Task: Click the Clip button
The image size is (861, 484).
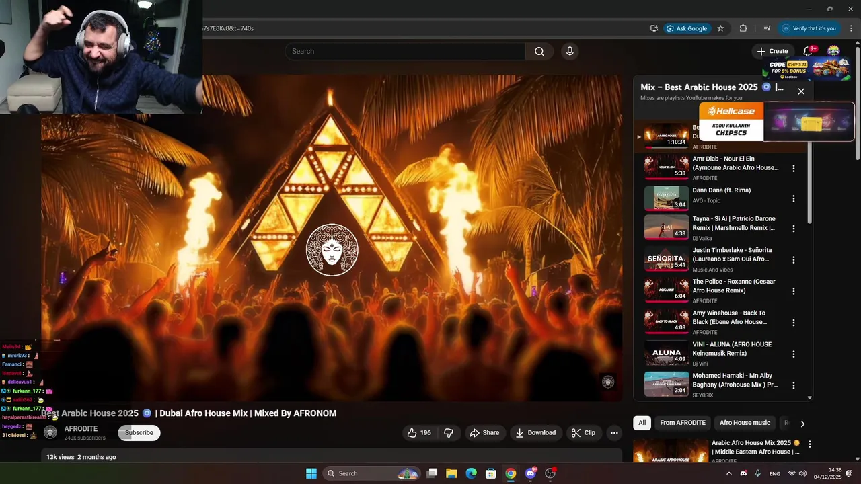Action: click(x=583, y=433)
